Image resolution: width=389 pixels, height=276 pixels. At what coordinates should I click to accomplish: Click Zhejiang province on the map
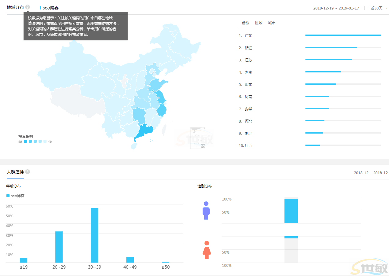tap(162, 110)
